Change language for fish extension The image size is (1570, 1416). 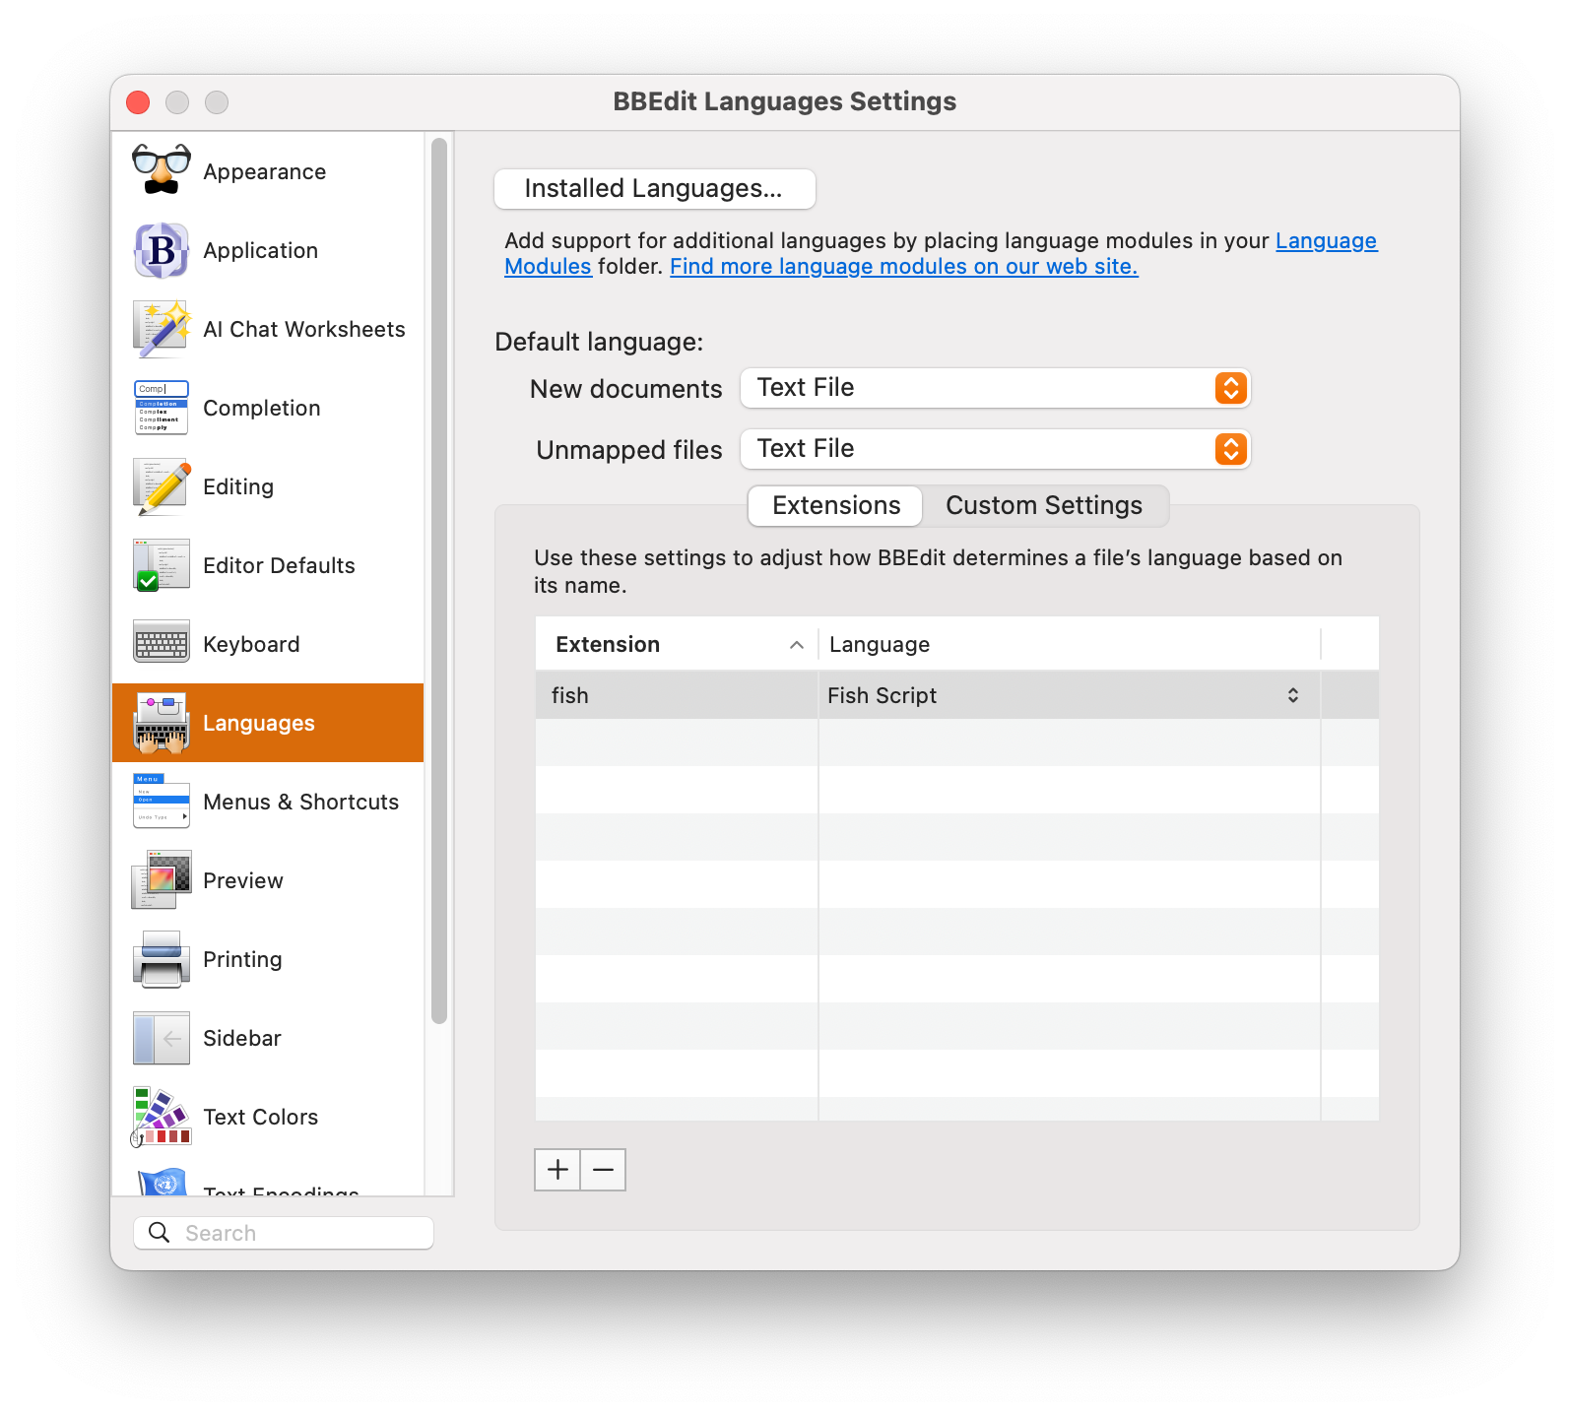pyautogui.click(x=1069, y=695)
